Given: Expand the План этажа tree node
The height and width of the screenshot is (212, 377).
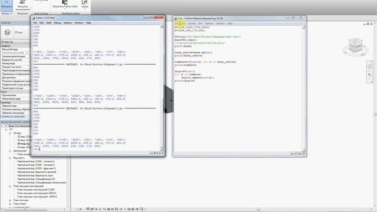Looking at the screenshot, I should [10, 204].
